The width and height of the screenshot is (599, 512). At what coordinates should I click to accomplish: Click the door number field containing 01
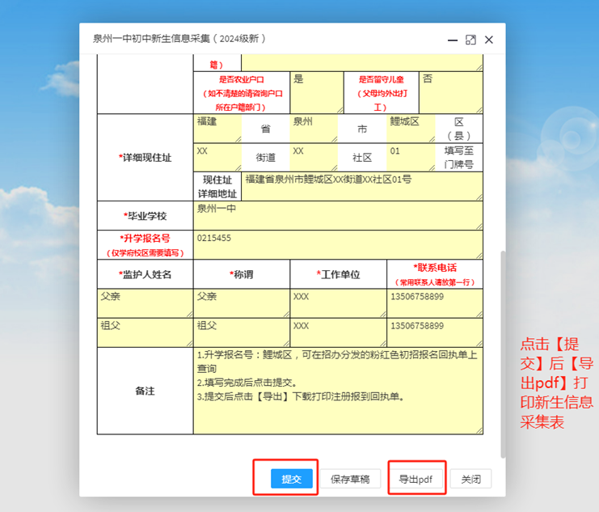pyautogui.click(x=410, y=157)
